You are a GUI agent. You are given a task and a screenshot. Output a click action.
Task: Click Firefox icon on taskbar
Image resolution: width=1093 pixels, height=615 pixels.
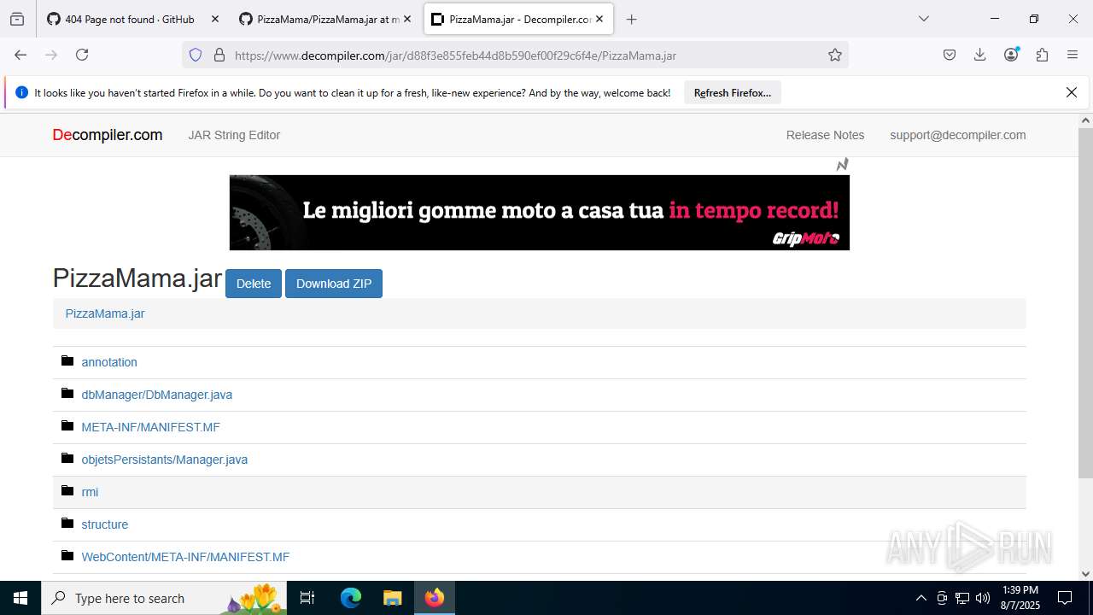click(435, 598)
